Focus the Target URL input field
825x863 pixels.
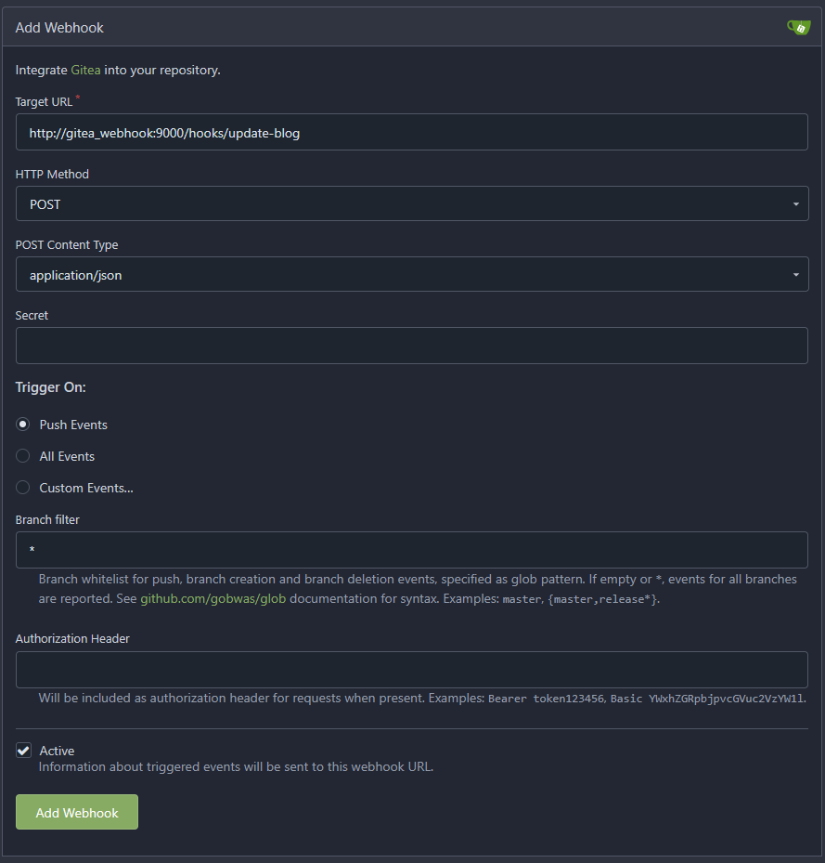click(411, 133)
